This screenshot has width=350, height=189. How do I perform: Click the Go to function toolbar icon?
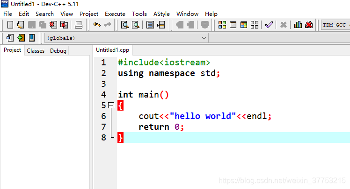pos(150,25)
